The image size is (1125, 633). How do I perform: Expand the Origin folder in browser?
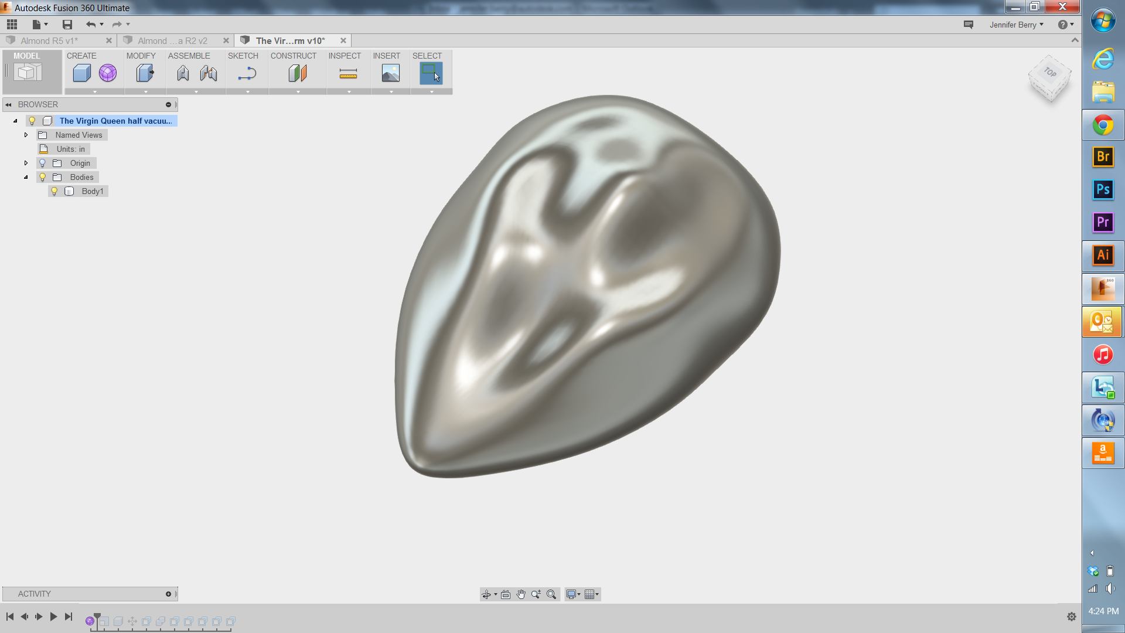click(26, 163)
